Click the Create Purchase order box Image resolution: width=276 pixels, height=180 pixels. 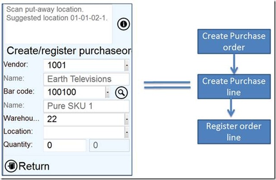[x=234, y=41]
